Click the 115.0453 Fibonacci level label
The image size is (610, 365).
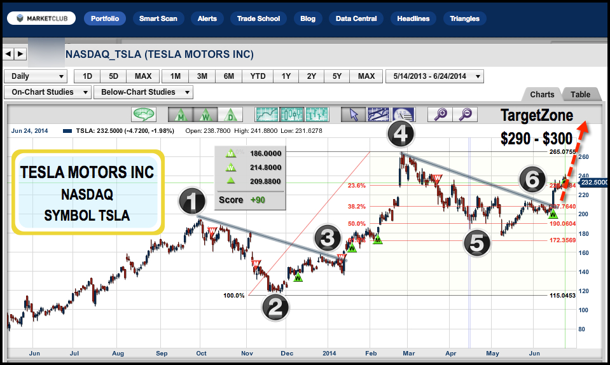[x=562, y=296]
